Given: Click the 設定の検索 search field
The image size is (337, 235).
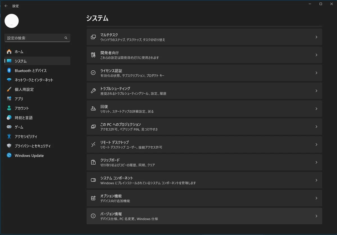Looking at the screenshot, I should click(37, 38).
